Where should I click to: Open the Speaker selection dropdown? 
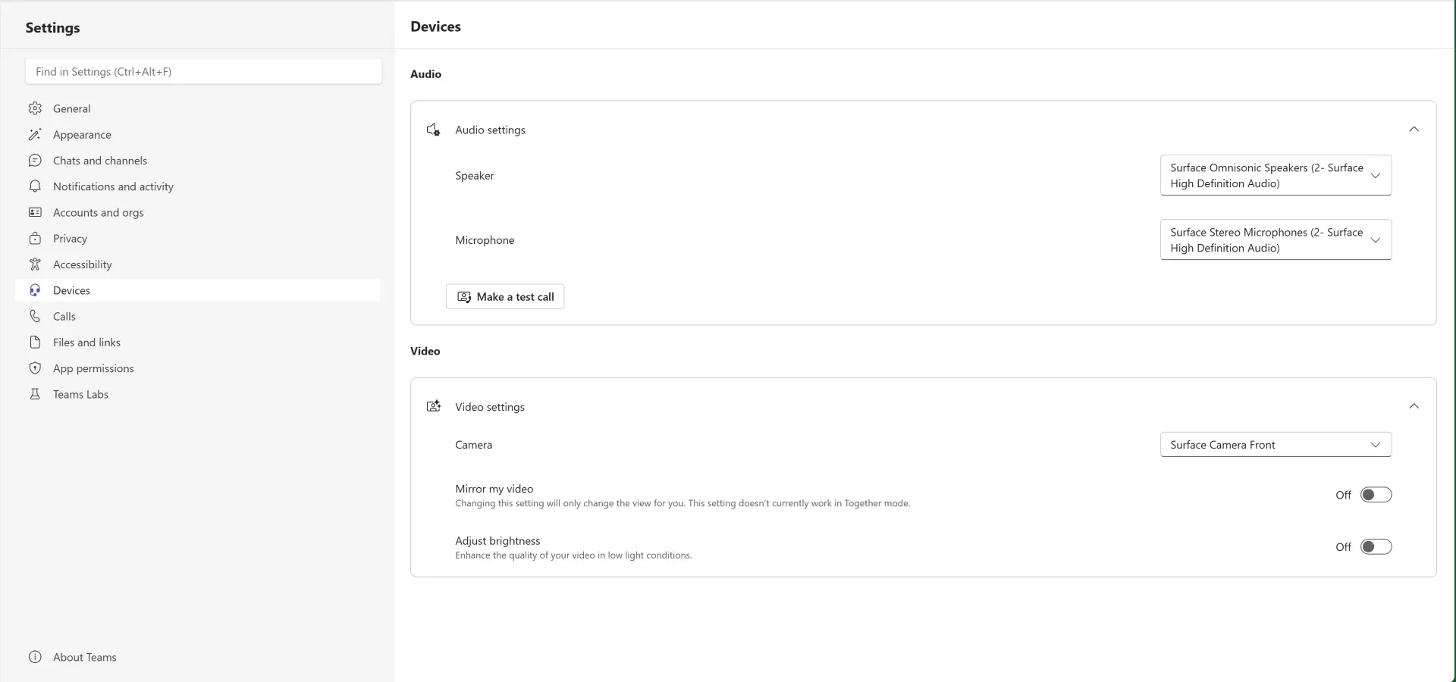coord(1376,175)
